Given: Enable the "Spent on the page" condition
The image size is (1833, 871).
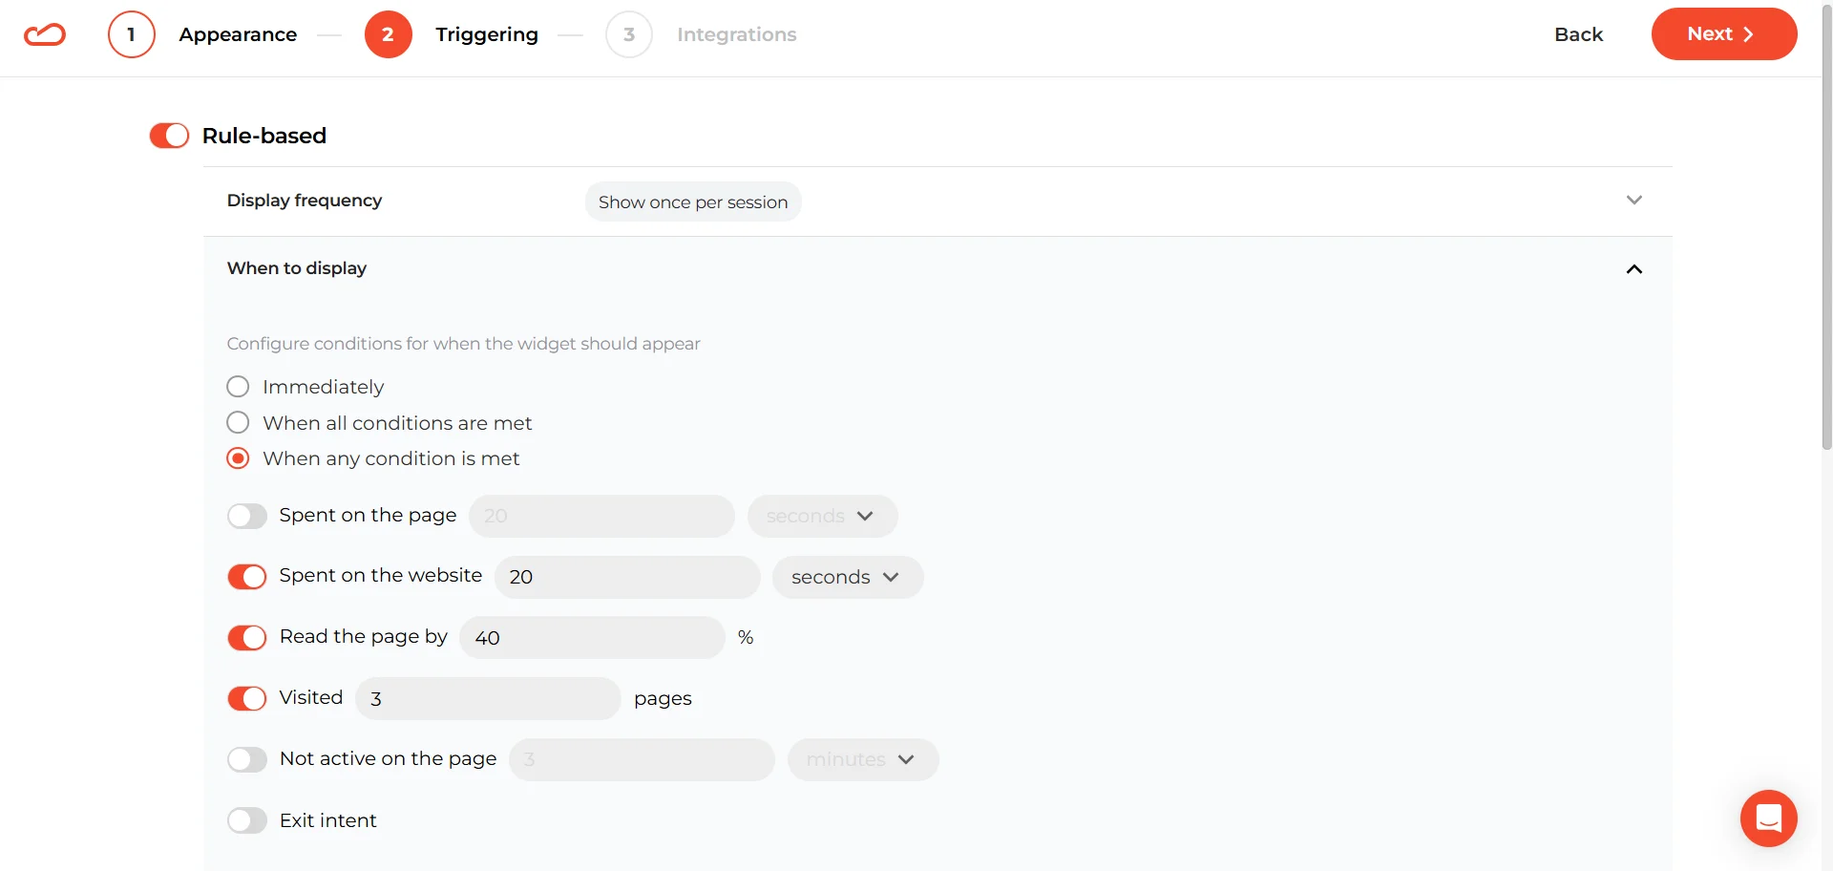Looking at the screenshot, I should click(x=246, y=516).
